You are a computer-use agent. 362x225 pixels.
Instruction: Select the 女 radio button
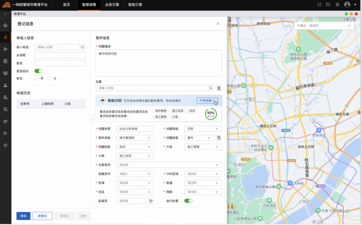tap(51, 79)
